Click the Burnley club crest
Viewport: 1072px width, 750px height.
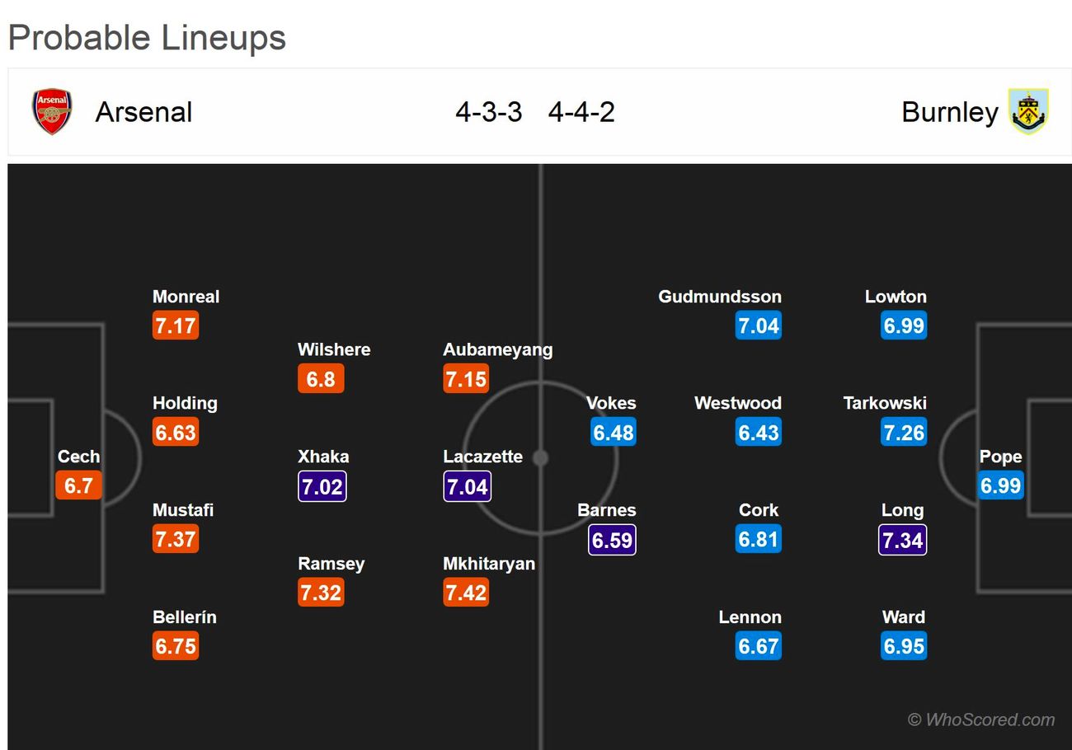point(1028,112)
